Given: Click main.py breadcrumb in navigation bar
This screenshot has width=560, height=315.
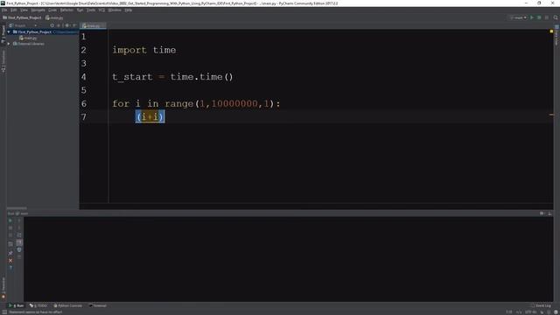Looking at the screenshot, I should (54, 17).
